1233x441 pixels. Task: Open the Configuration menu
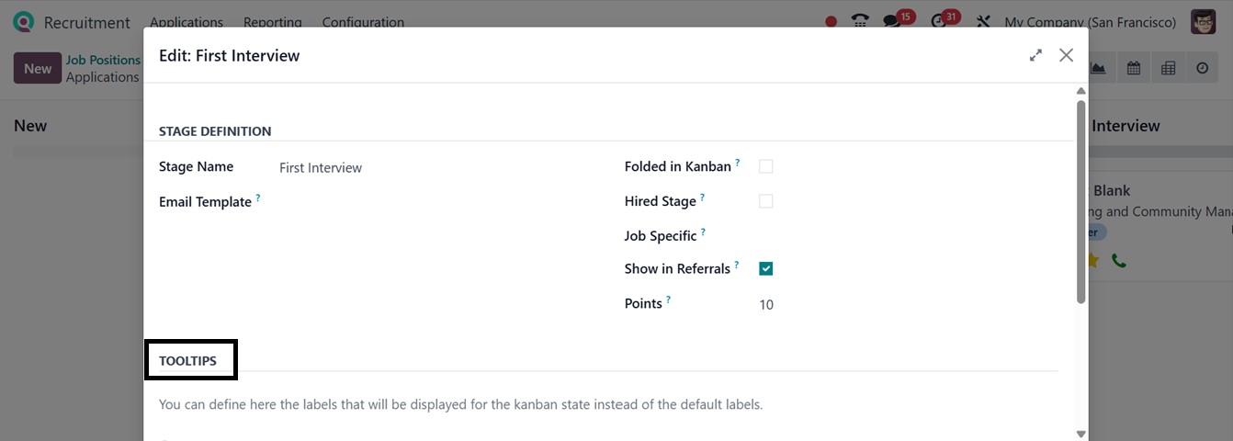coord(363,22)
